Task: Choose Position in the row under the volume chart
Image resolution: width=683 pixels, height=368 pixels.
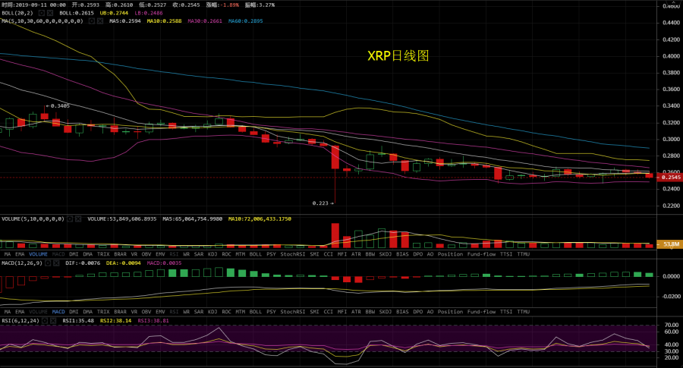Action: (x=450, y=254)
